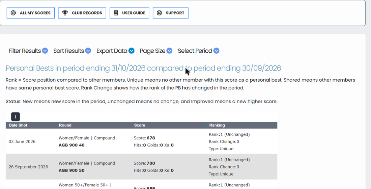Screen dimensions: 371x189
Task: Click the AGB 900 40 round name
Action: [x=72, y=145]
